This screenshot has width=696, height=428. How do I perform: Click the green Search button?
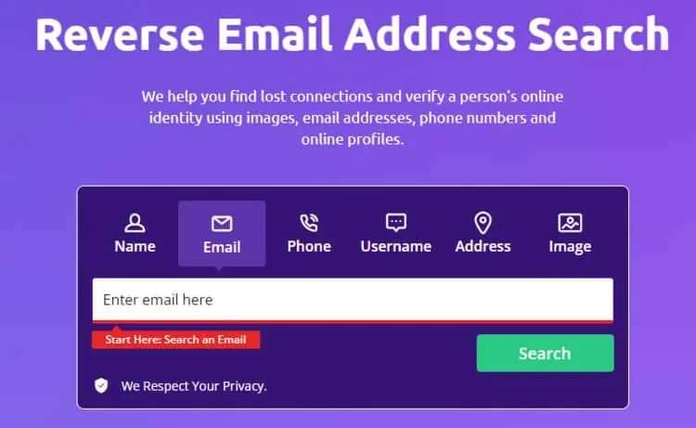(545, 354)
